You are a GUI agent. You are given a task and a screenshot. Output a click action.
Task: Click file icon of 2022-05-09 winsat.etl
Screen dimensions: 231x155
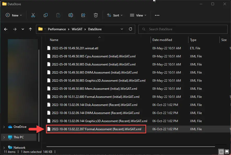coord(49,48)
